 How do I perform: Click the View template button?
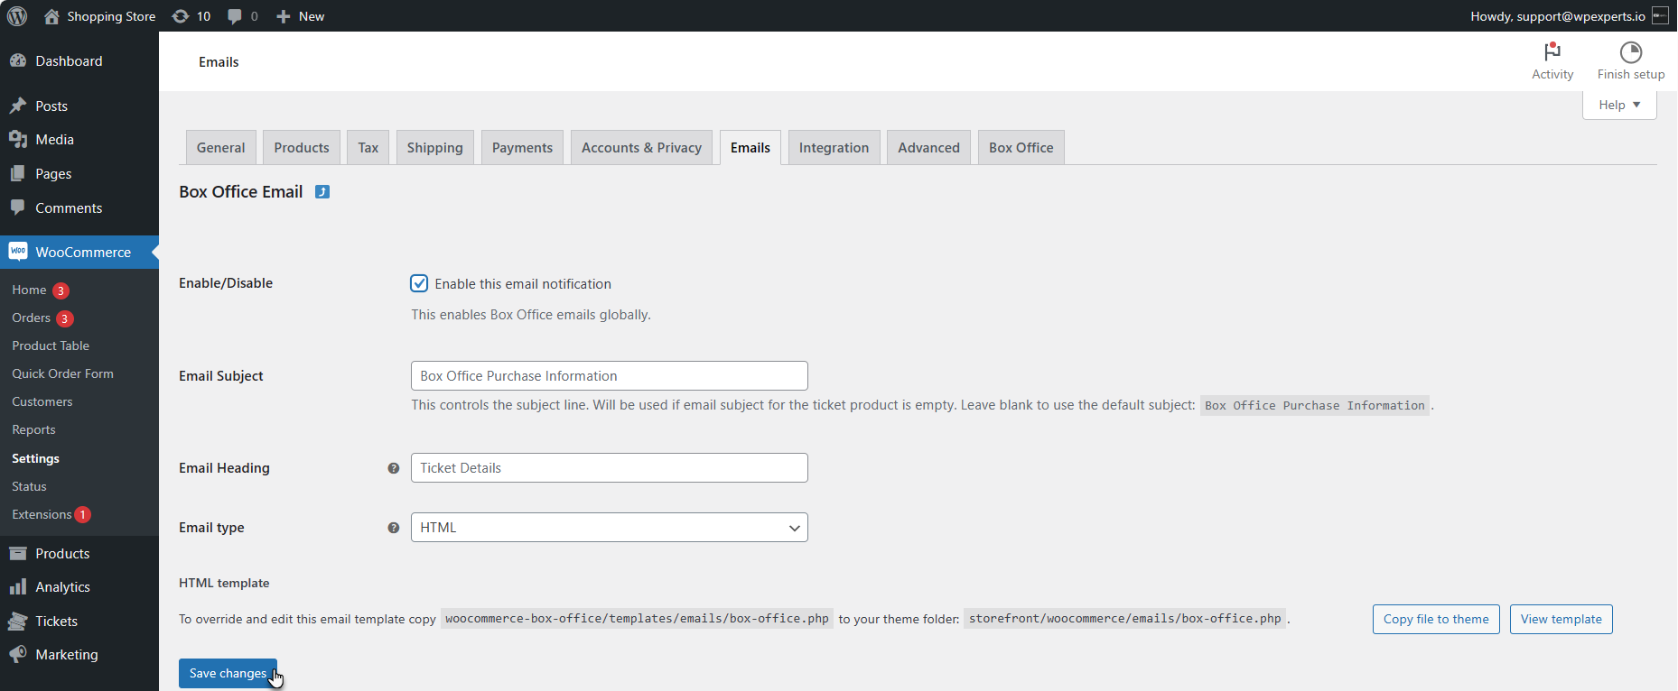coord(1561,619)
